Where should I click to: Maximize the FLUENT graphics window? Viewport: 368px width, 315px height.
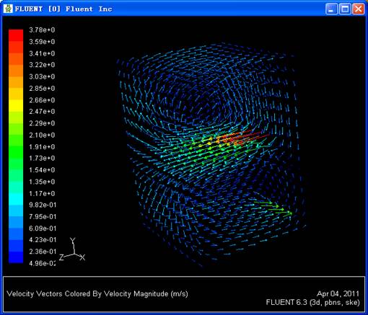point(345,9)
